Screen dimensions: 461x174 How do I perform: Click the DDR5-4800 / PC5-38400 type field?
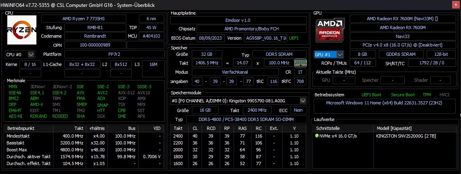click(x=246, y=119)
